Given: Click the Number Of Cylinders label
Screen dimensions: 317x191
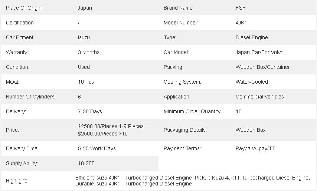Looking at the screenshot, I should pos(31,97).
